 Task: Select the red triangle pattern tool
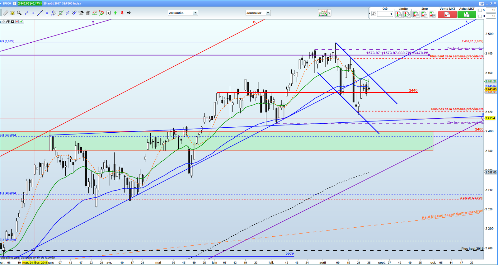coord(101,13)
